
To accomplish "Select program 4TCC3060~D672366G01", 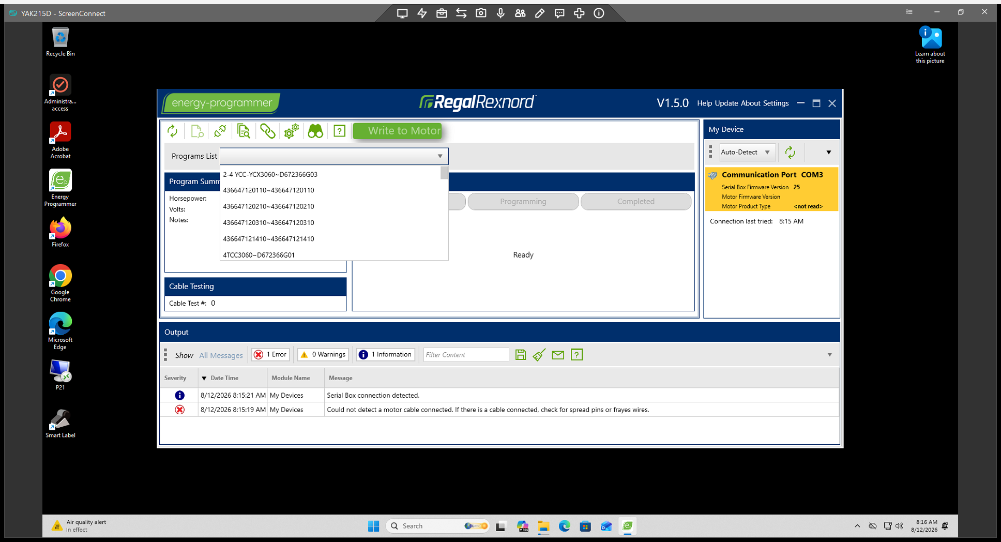I will click(259, 254).
